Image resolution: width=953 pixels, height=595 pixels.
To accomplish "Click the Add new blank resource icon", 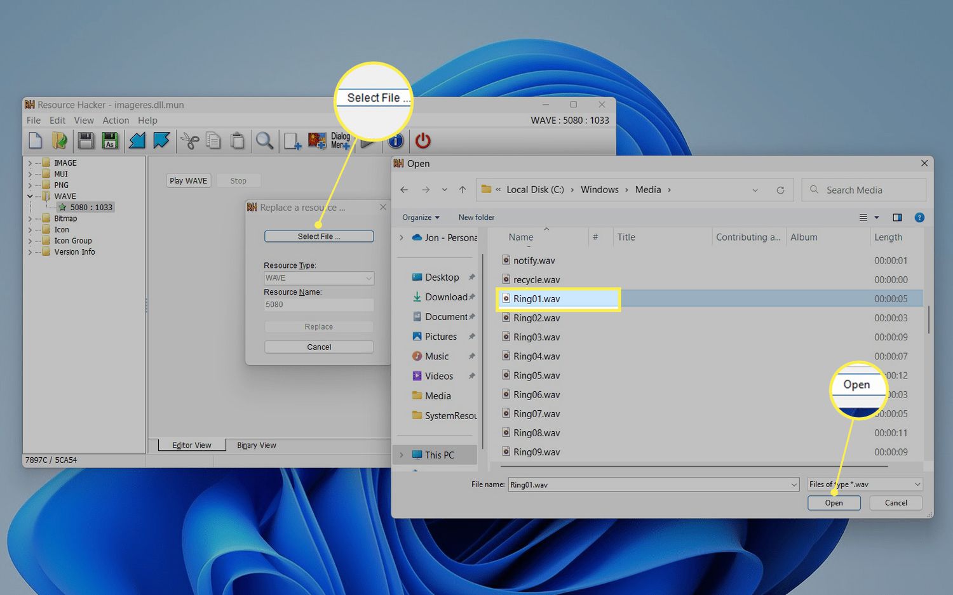I will [x=292, y=140].
